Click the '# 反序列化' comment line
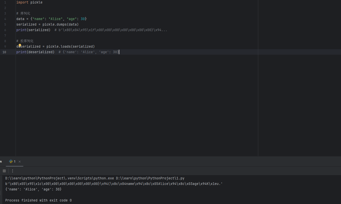 click(x=25, y=41)
